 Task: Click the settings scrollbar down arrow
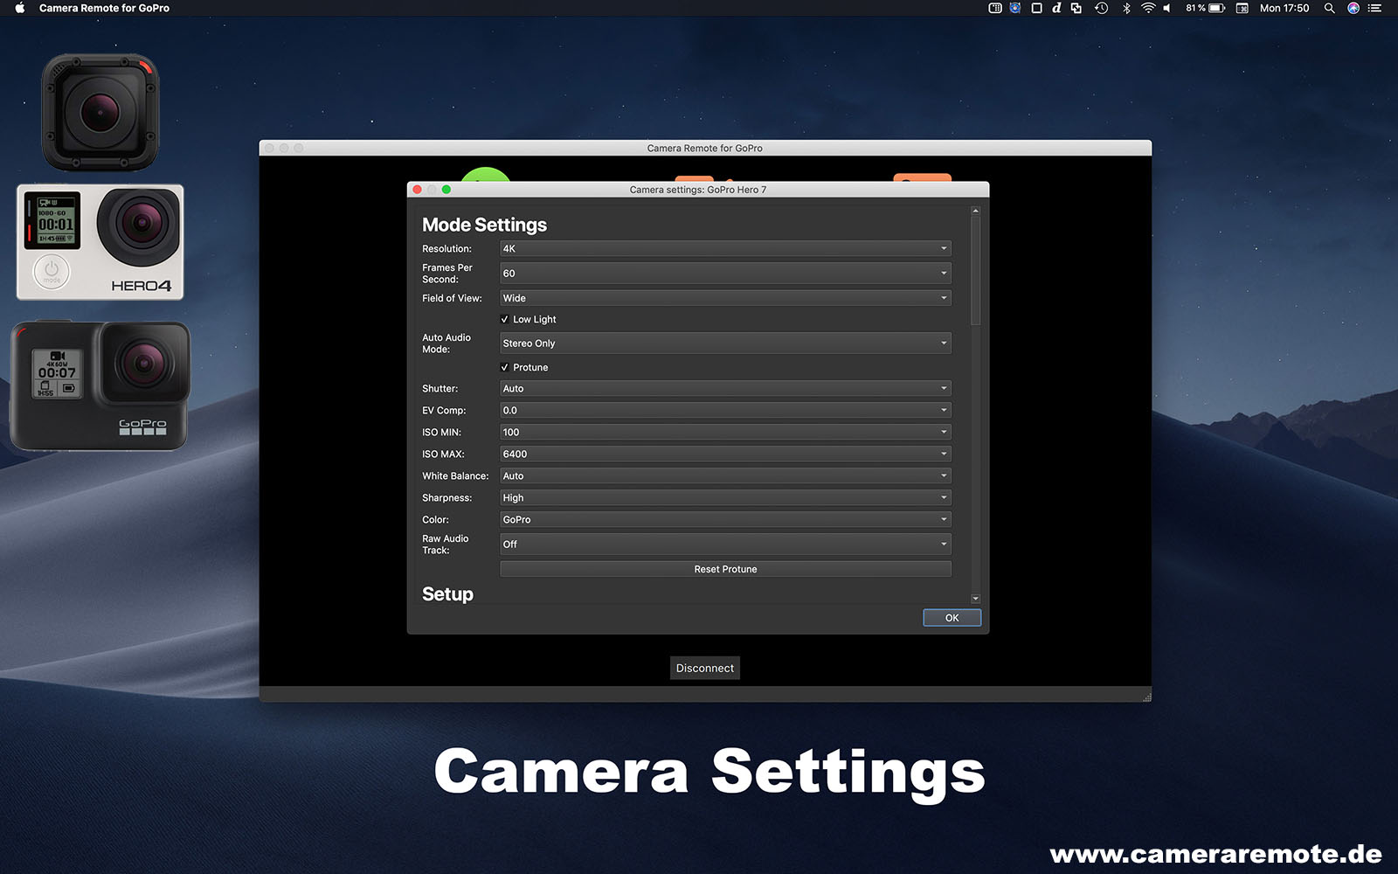click(x=975, y=599)
